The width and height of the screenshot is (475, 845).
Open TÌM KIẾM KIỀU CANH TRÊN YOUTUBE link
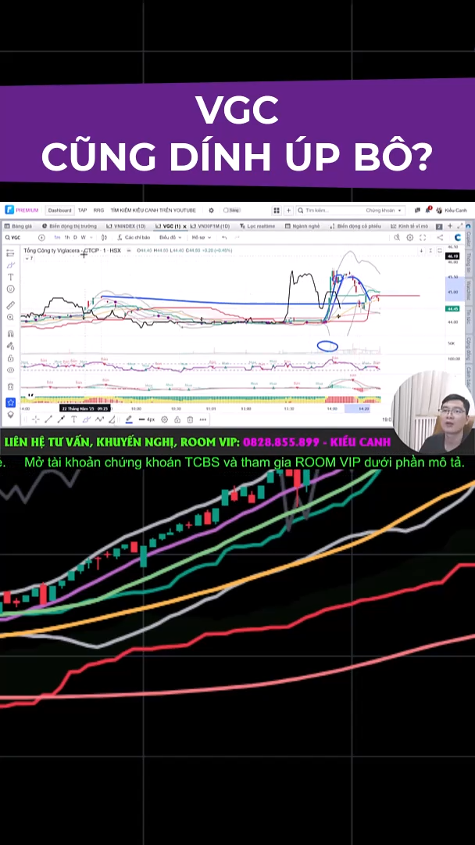153,210
